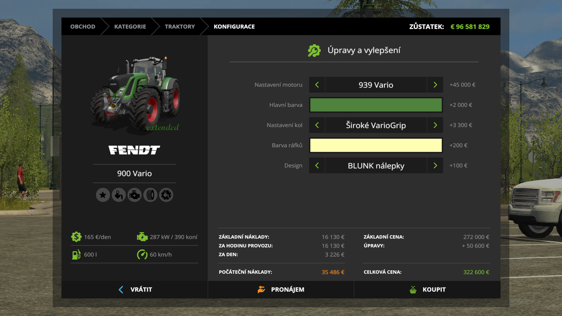Click the fuel tank capacity icon
562x316 pixels.
(76, 255)
